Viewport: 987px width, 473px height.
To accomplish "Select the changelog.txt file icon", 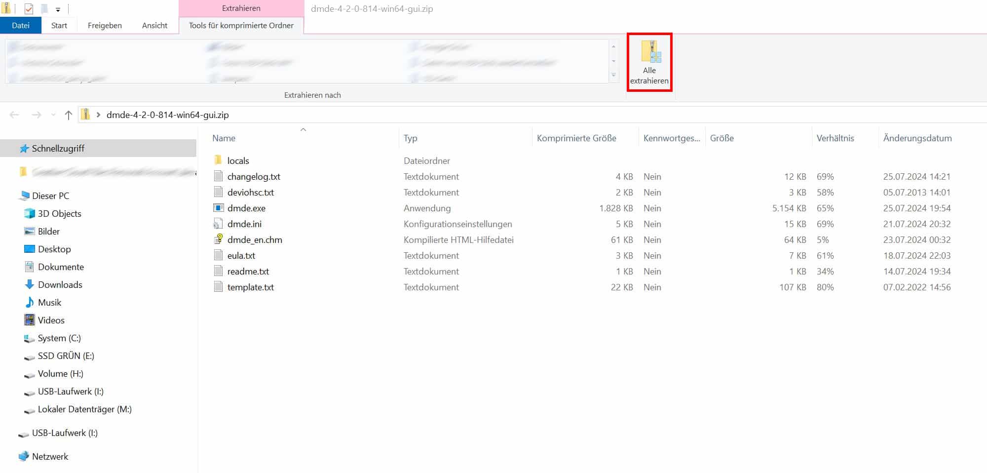I will click(x=218, y=176).
